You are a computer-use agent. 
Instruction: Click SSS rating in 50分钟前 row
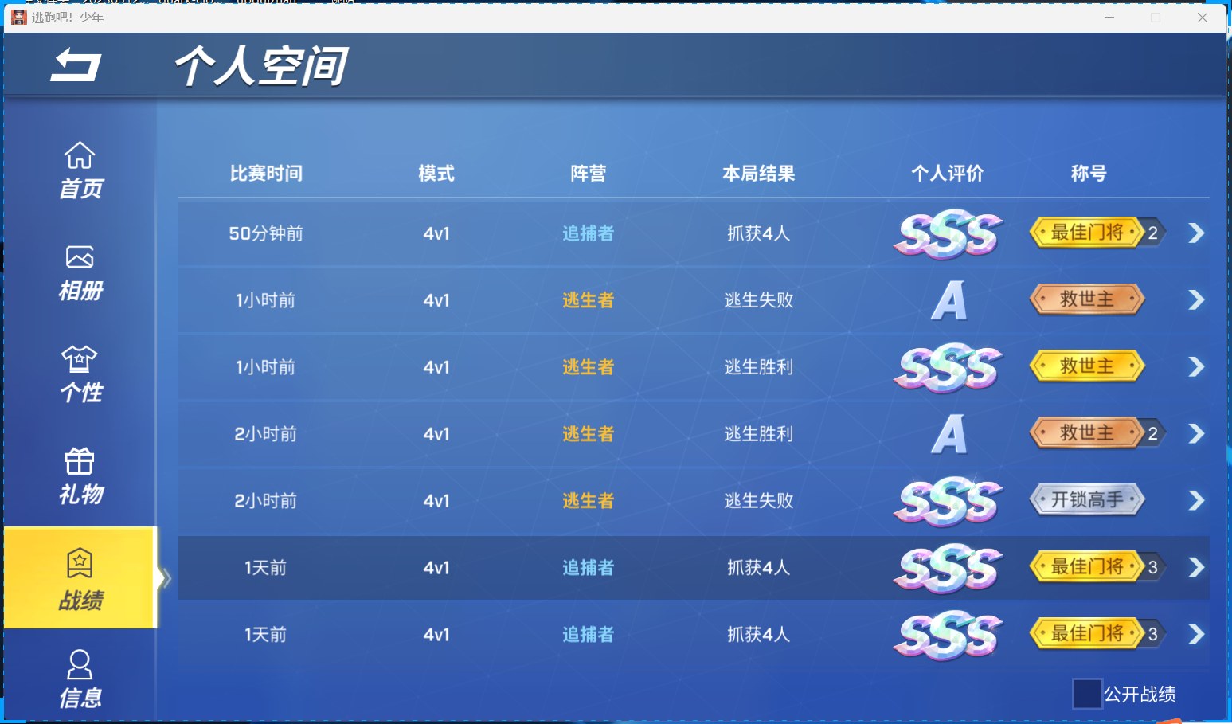[x=948, y=234]
